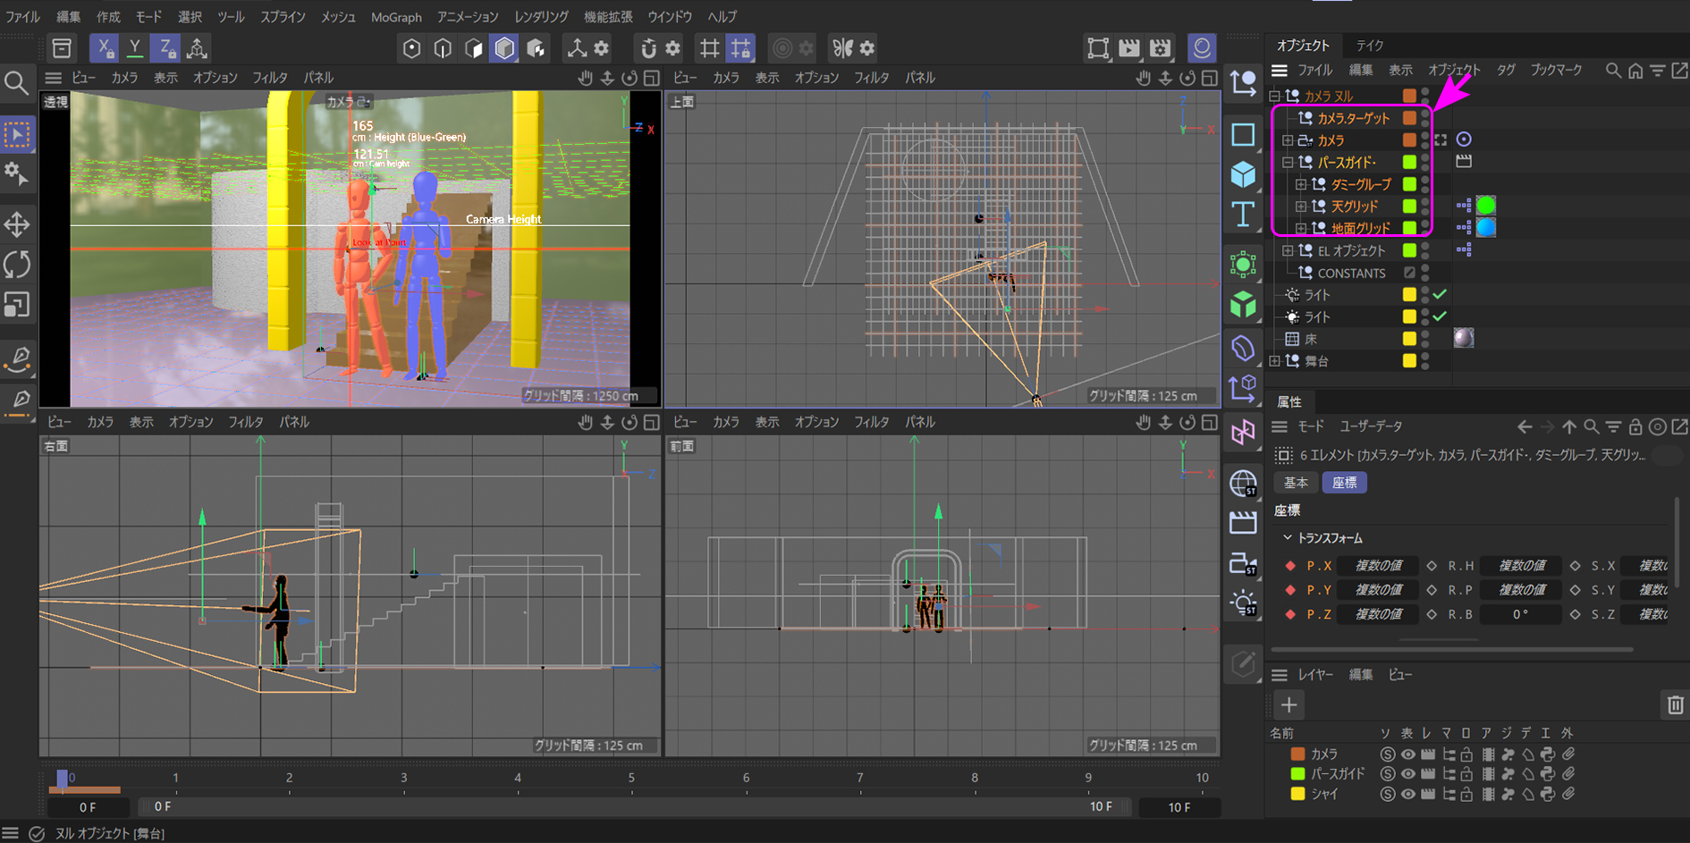Click the R.B rotation value field

1520,614
